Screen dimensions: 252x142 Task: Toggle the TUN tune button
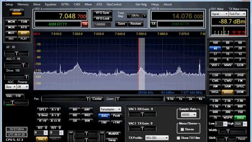[24, 22]
